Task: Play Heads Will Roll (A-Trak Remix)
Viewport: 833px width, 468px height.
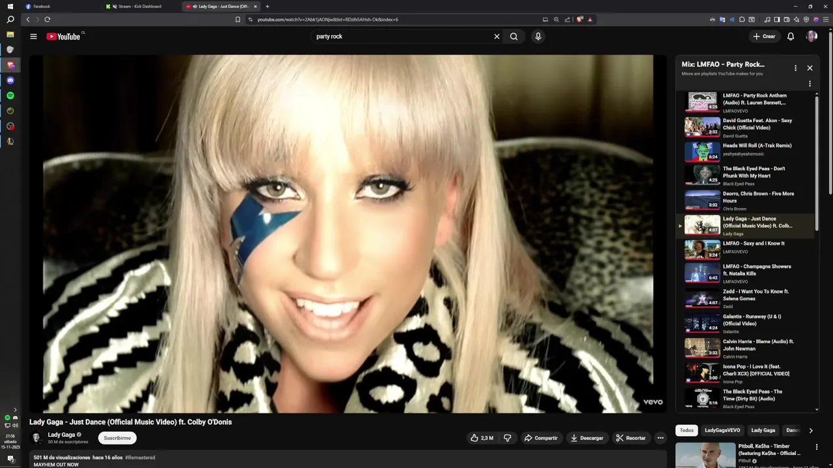Action: tap(745, 151)
